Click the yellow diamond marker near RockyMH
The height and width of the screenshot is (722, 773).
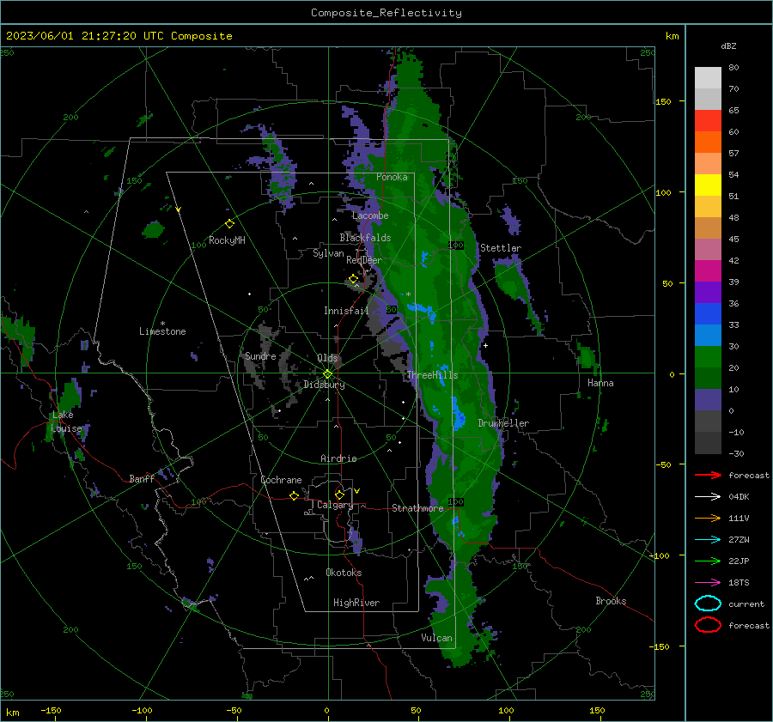click(x=229, y=224)
